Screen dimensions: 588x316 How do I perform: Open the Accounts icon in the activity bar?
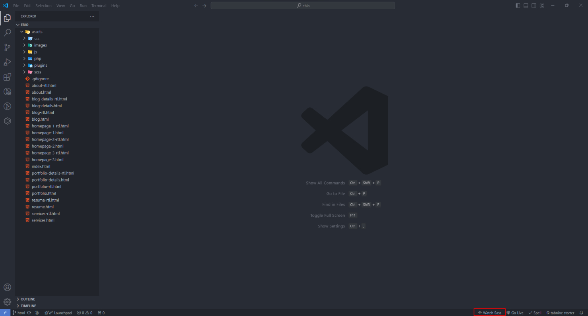coord(7,287)
